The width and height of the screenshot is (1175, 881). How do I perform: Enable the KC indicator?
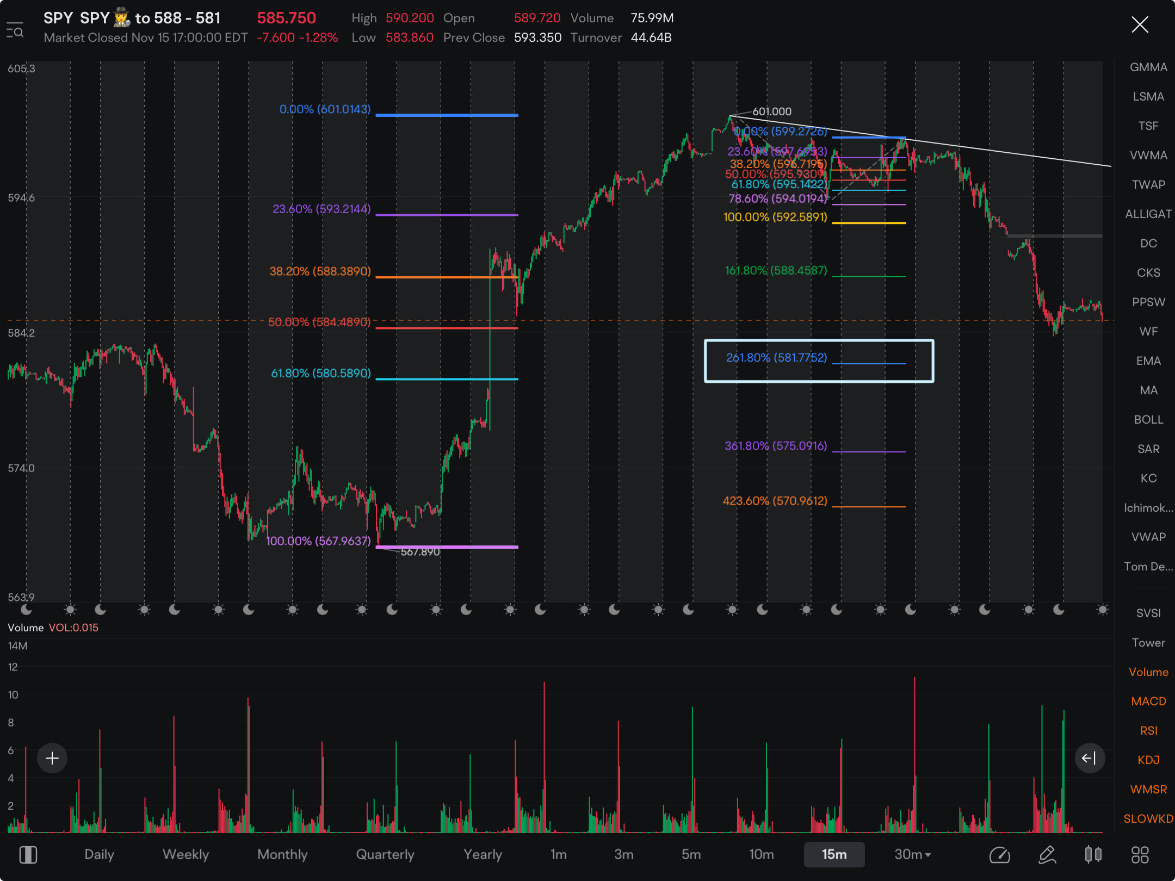tap(1148, 478)
